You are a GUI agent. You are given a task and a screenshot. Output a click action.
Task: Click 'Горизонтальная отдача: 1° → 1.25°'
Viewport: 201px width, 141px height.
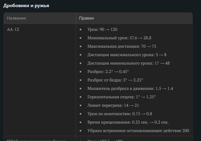pos(122,97)
